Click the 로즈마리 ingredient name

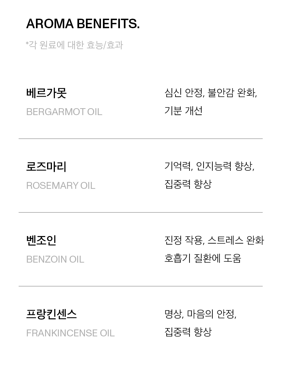click(46, 167)
